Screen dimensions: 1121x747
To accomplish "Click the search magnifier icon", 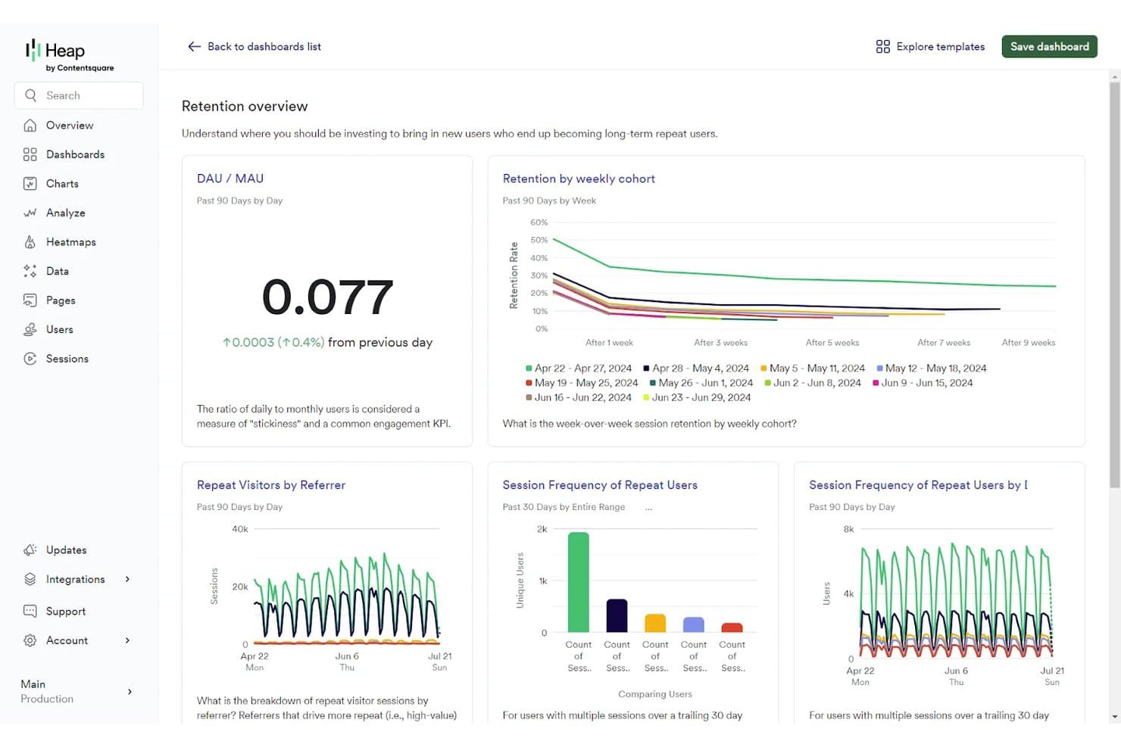I will tap(30, 95).
